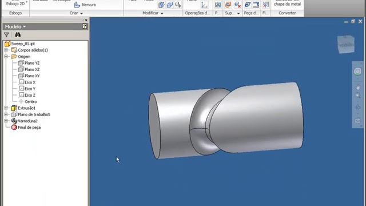Viewport: 366px width, 206px height.
Task: Click the Esboço panel label
Action: coord(15,13)
